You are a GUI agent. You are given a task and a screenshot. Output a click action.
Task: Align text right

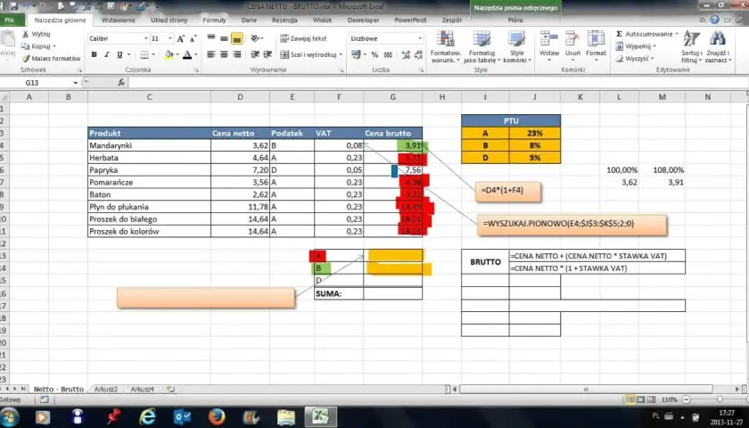[x=237, y=55]
